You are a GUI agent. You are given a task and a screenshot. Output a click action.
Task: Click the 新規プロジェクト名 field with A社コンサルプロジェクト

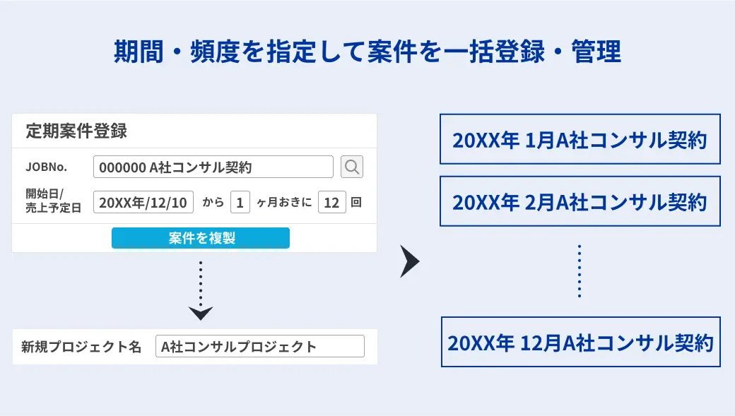(x=259, y=346)
